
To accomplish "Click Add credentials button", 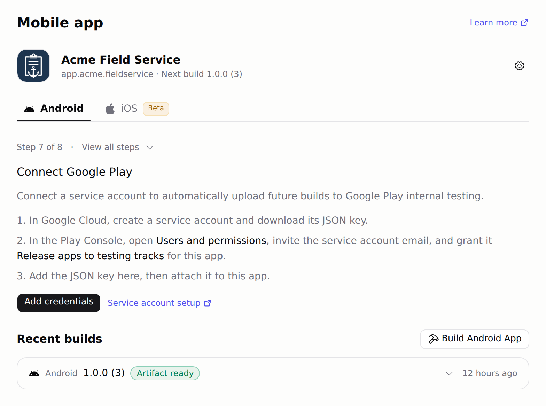I will 59,303.
